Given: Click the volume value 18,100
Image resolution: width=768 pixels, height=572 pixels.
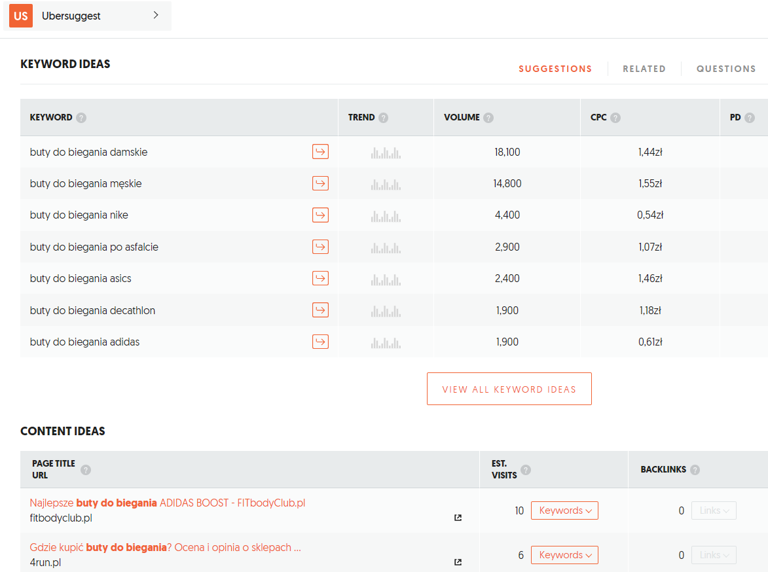Looking at the screenshot, I should (507, 152).
